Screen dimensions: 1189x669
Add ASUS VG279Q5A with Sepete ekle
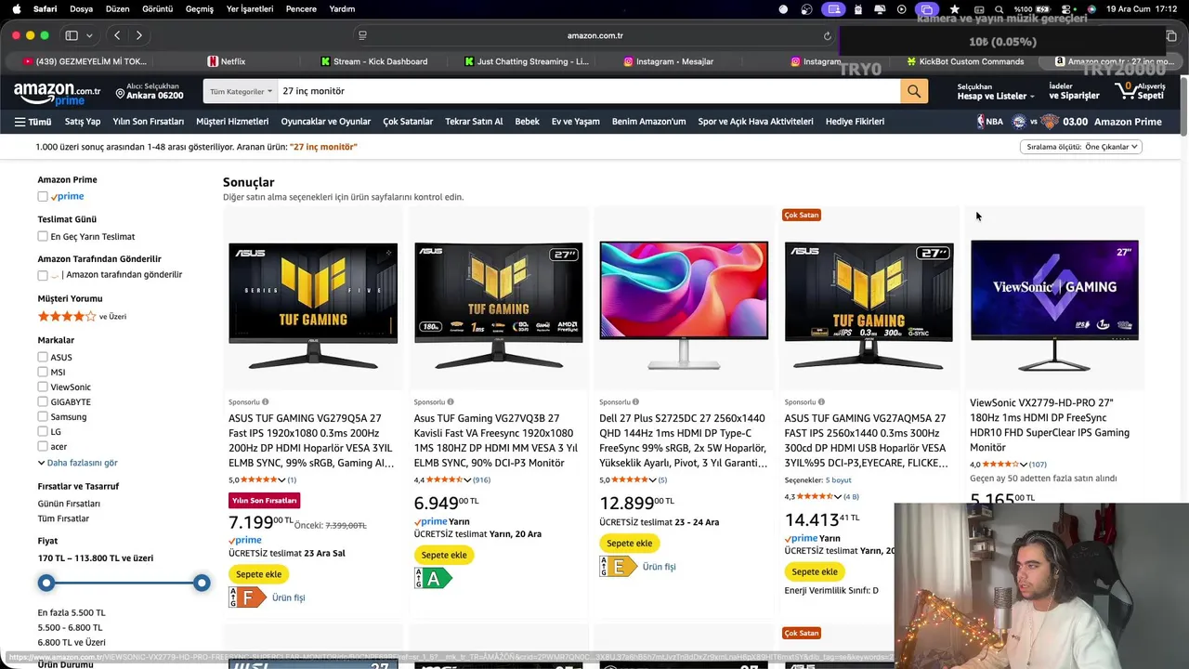(x=259, y=574)
